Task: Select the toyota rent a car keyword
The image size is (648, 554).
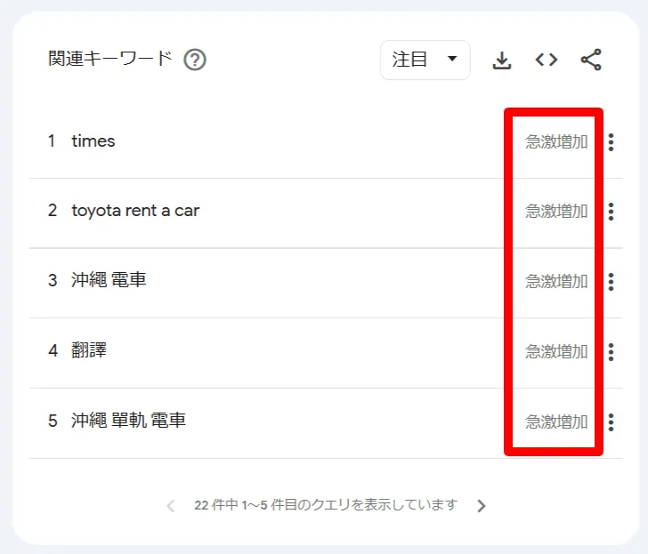Action: [135, 211]
